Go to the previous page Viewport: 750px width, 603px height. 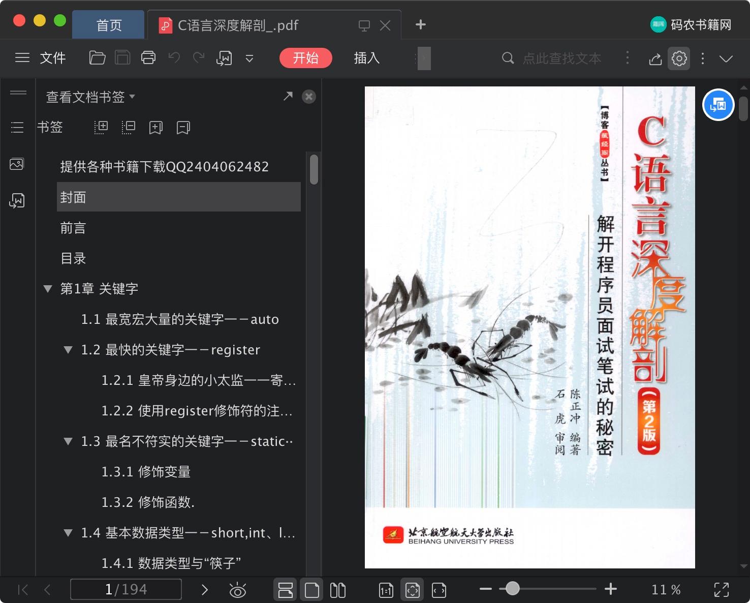click(x=47, y=590)
